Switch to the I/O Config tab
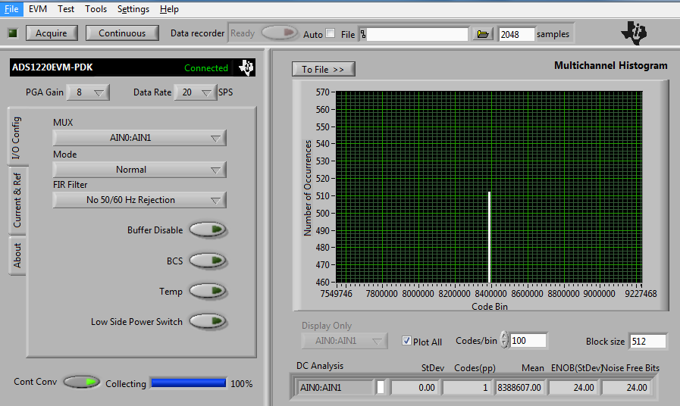The height and width of the screenshot is (406, 680). point(17,137)
